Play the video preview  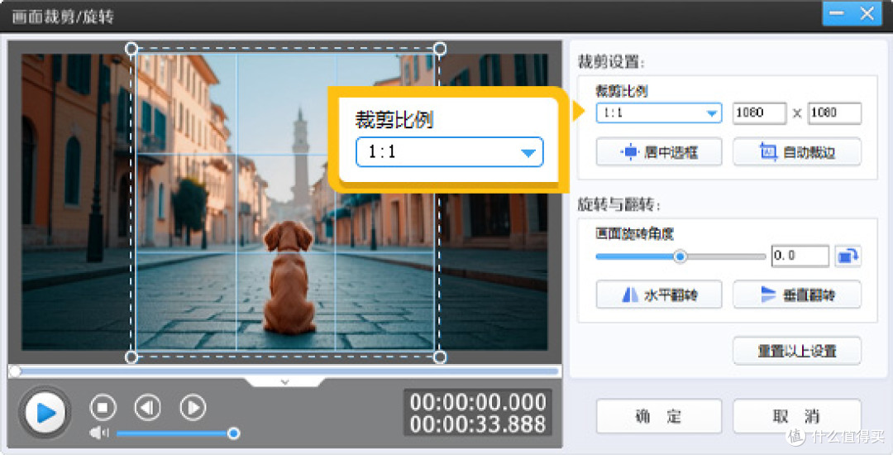point(45,412)
